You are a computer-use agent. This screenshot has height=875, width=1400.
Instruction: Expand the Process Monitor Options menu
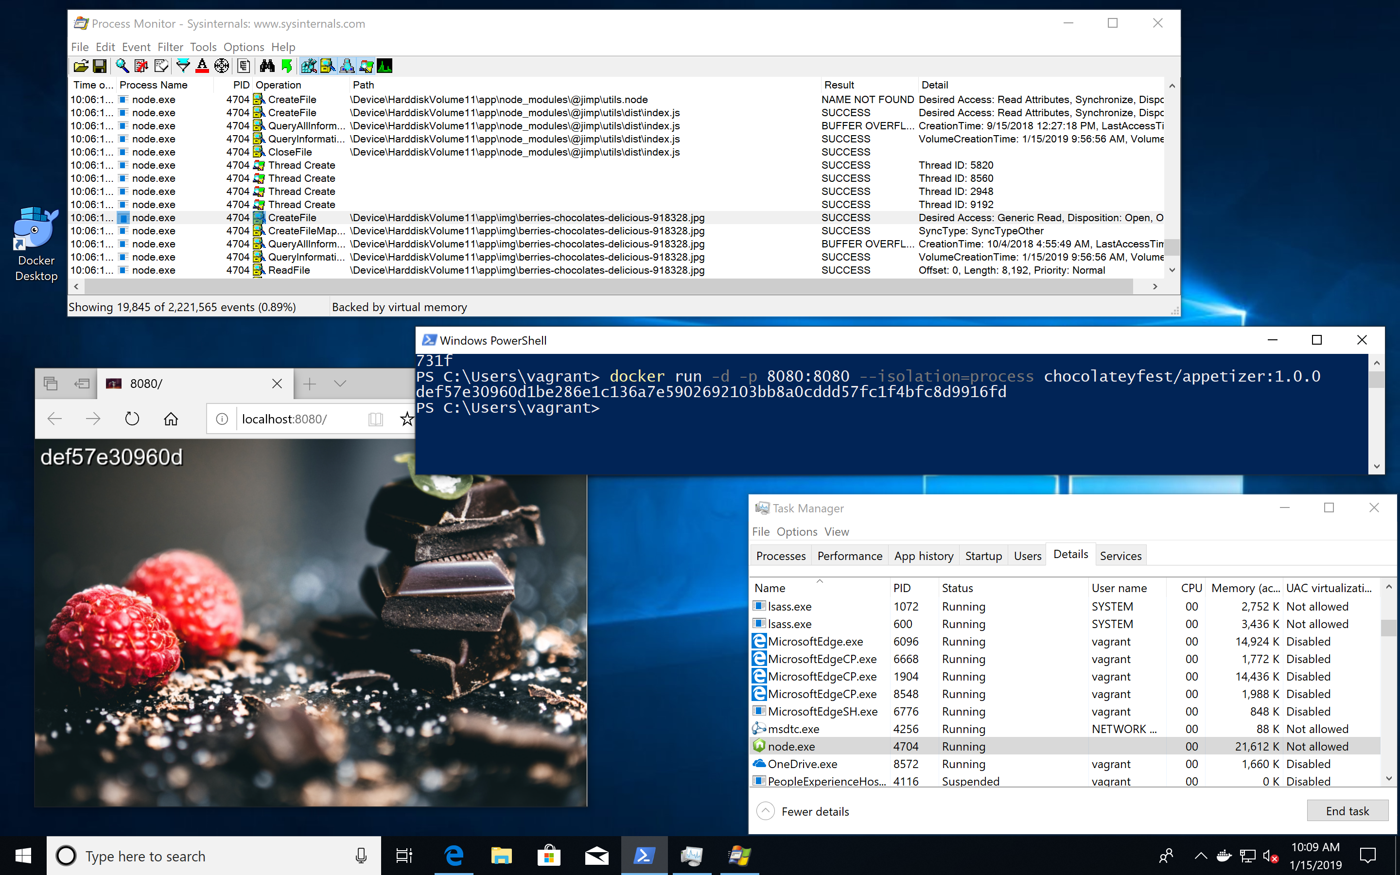242,46
